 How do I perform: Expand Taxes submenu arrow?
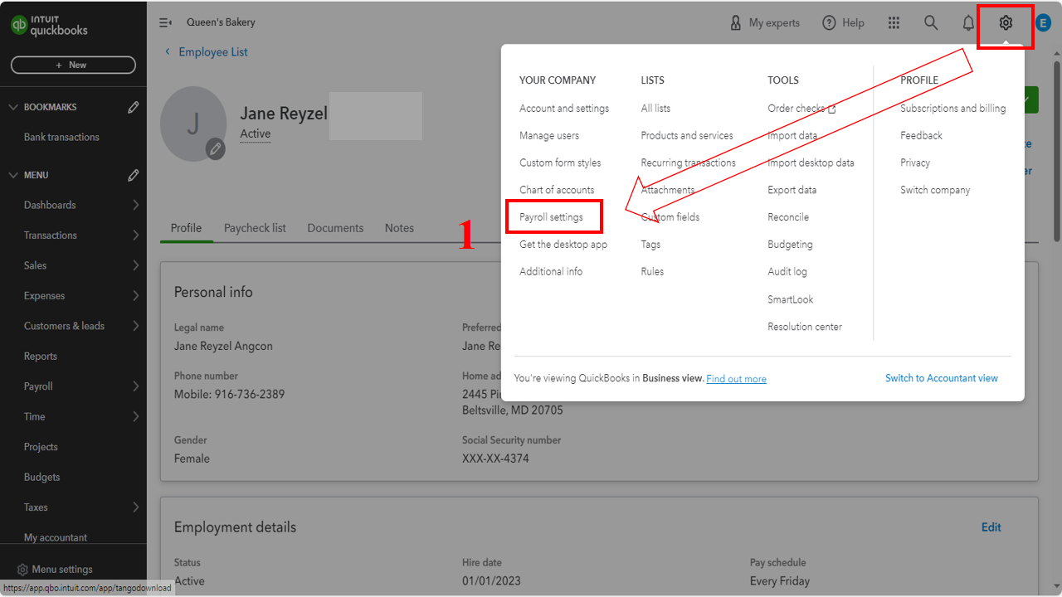[x=135, y=507]
